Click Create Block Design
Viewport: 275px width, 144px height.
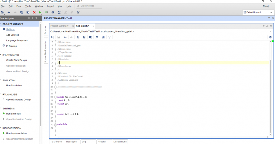(16, 60)
